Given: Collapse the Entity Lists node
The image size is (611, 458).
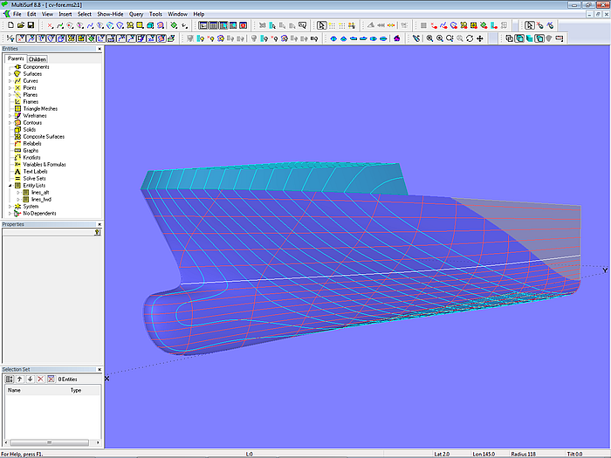Looking at the screenshot, I should (10, 185).
